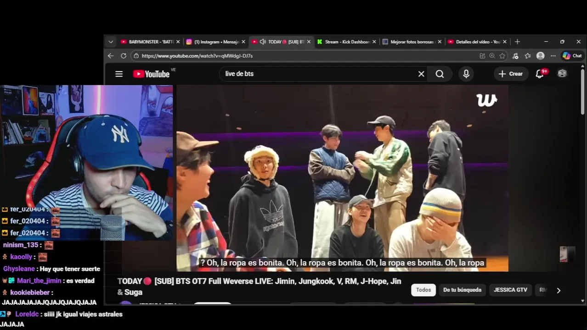The image size is (587, 330).
Task: Click the Weverse logo on video
Action: pyautogui.click(x=487, y=100)
